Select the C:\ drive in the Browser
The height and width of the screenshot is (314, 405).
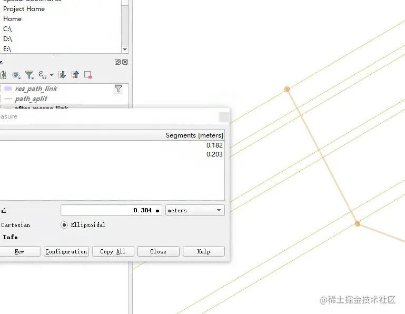(7, 29)
